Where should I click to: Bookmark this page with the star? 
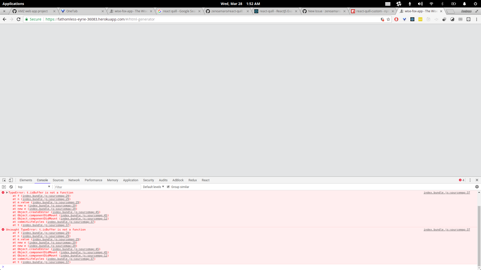[388, 19]
